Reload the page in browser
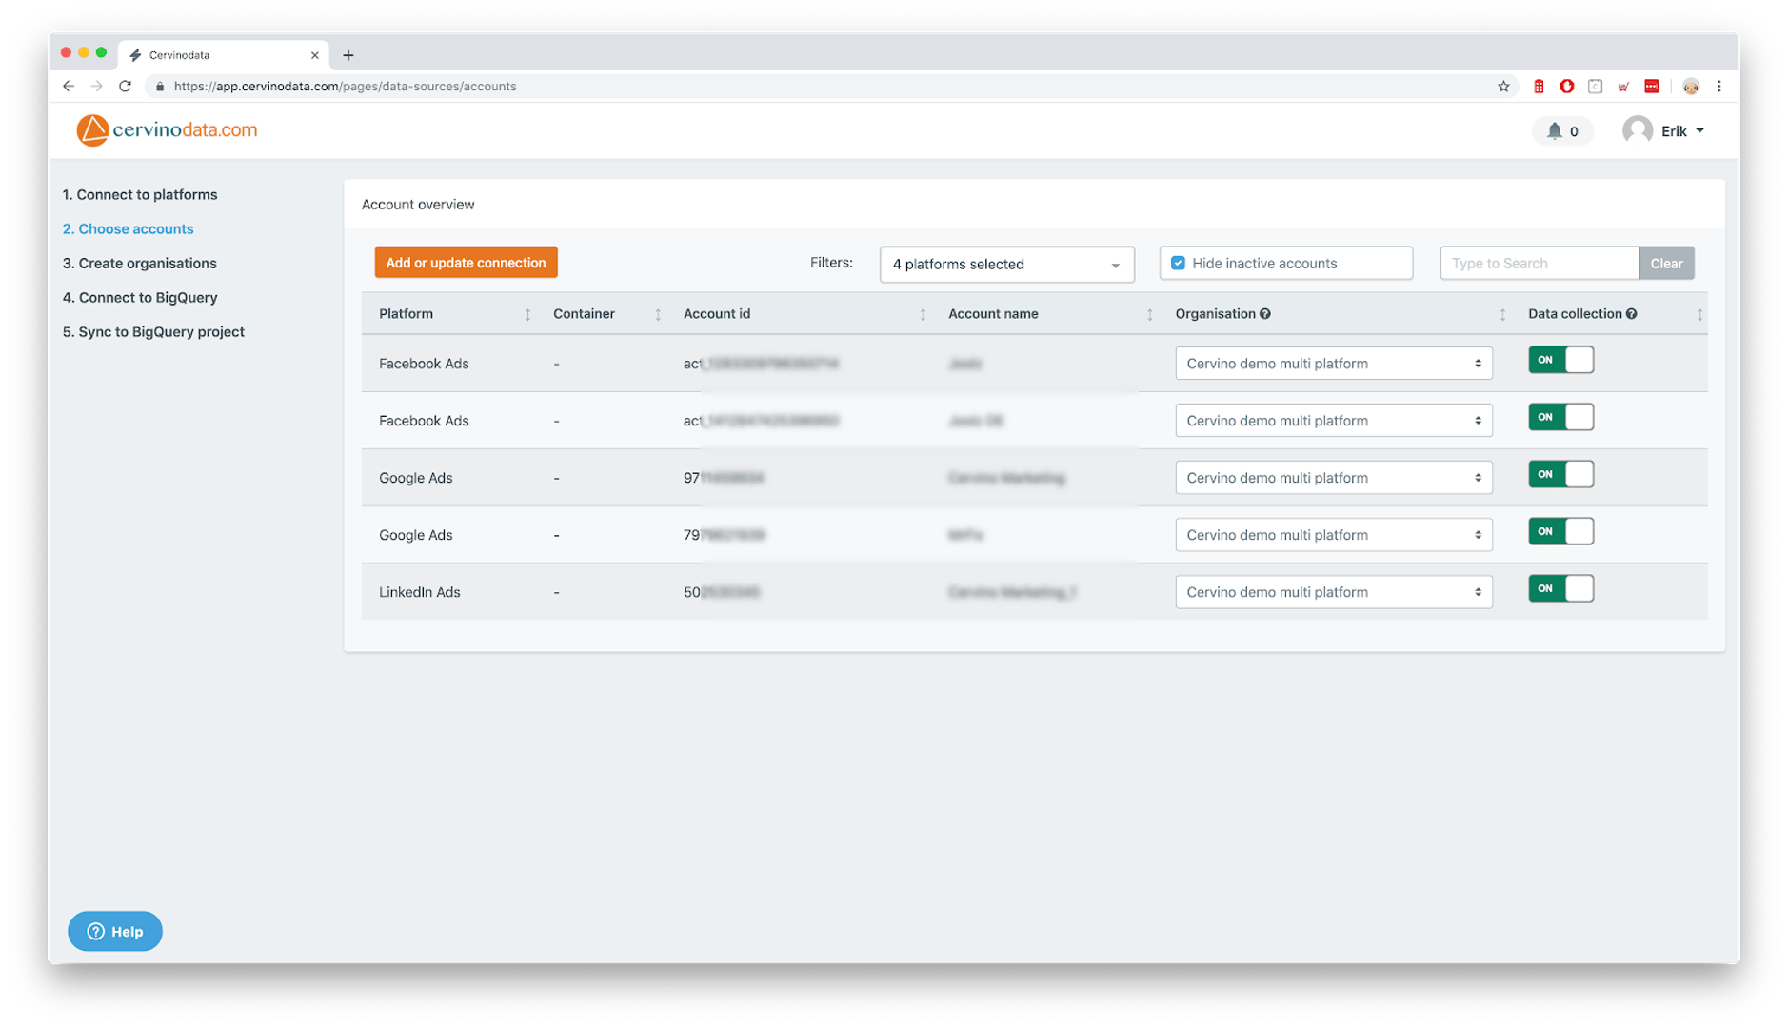This screenshot has height=1028, width=1788. coord(125,87)
